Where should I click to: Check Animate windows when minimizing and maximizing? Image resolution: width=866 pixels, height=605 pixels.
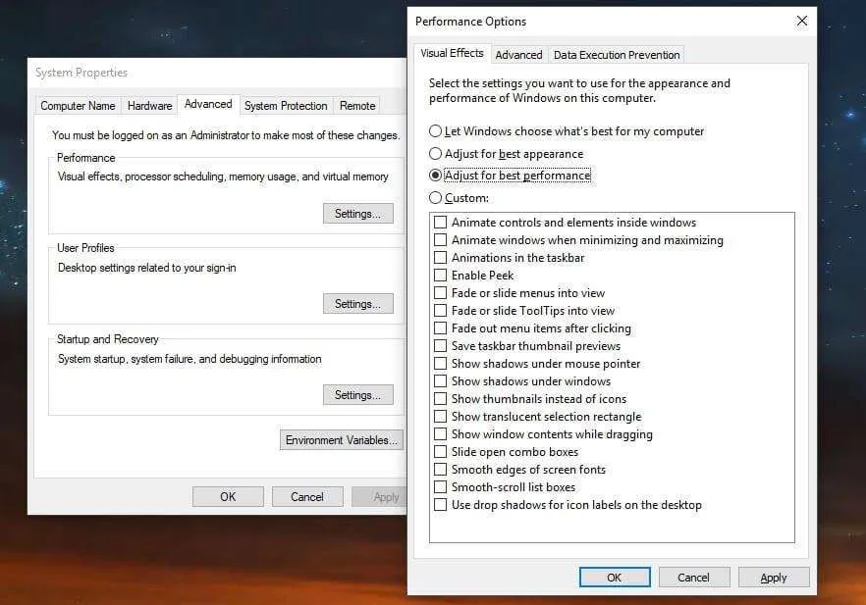tap(440, 240)
